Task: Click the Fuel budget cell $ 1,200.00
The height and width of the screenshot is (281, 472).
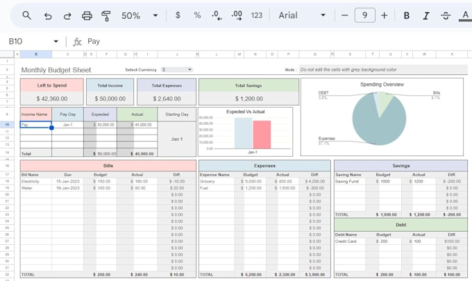Action: pos(251,188)
